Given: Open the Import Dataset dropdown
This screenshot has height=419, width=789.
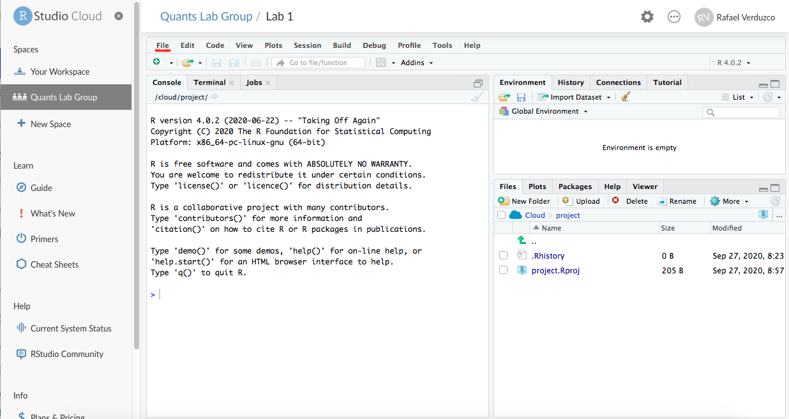Looking at the screenshot, I should 575,97.
